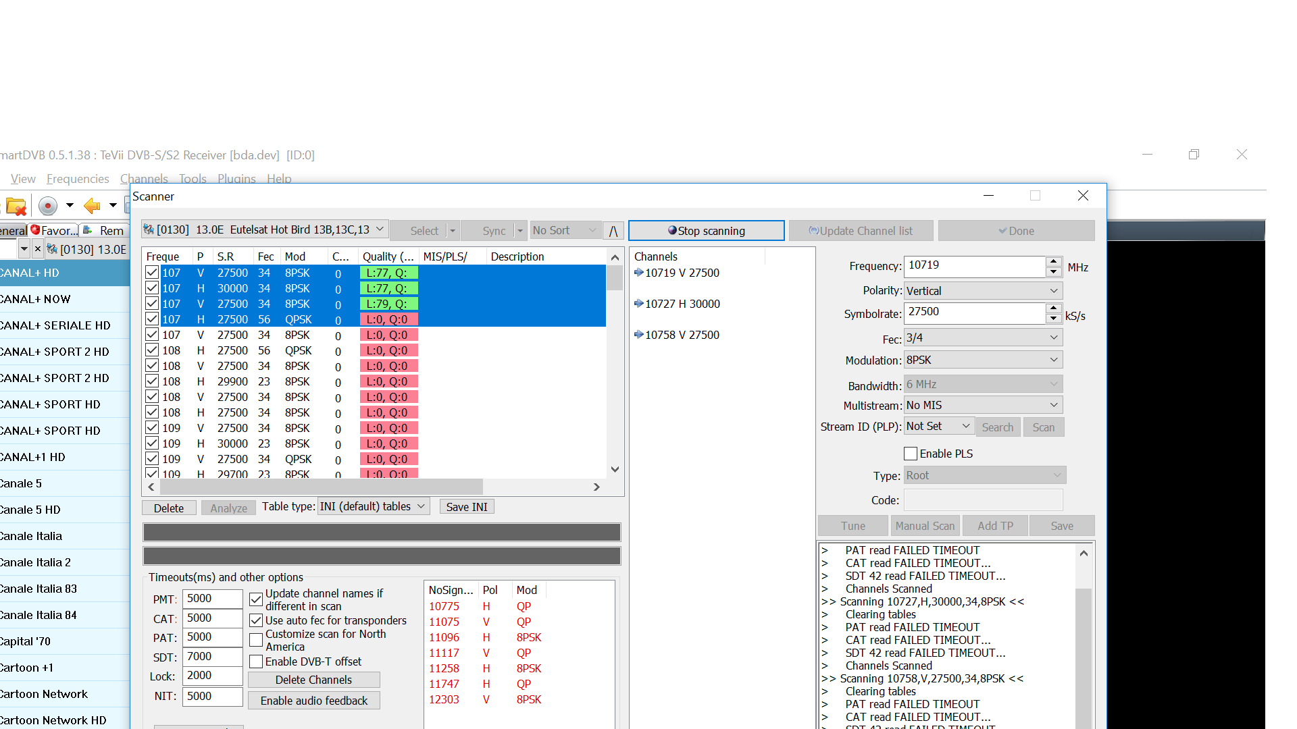This screenshot has height=729, width=1297.
Task: Open the Polarity dropdown
Action: [983, 291]
